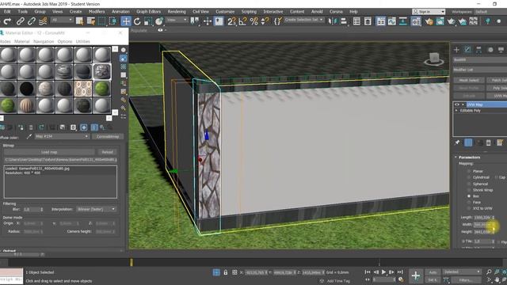The height and width of the screenshot is (285, 507).
Task: Open Material Editor Navigation menu
Action: (x=44, y=42)
